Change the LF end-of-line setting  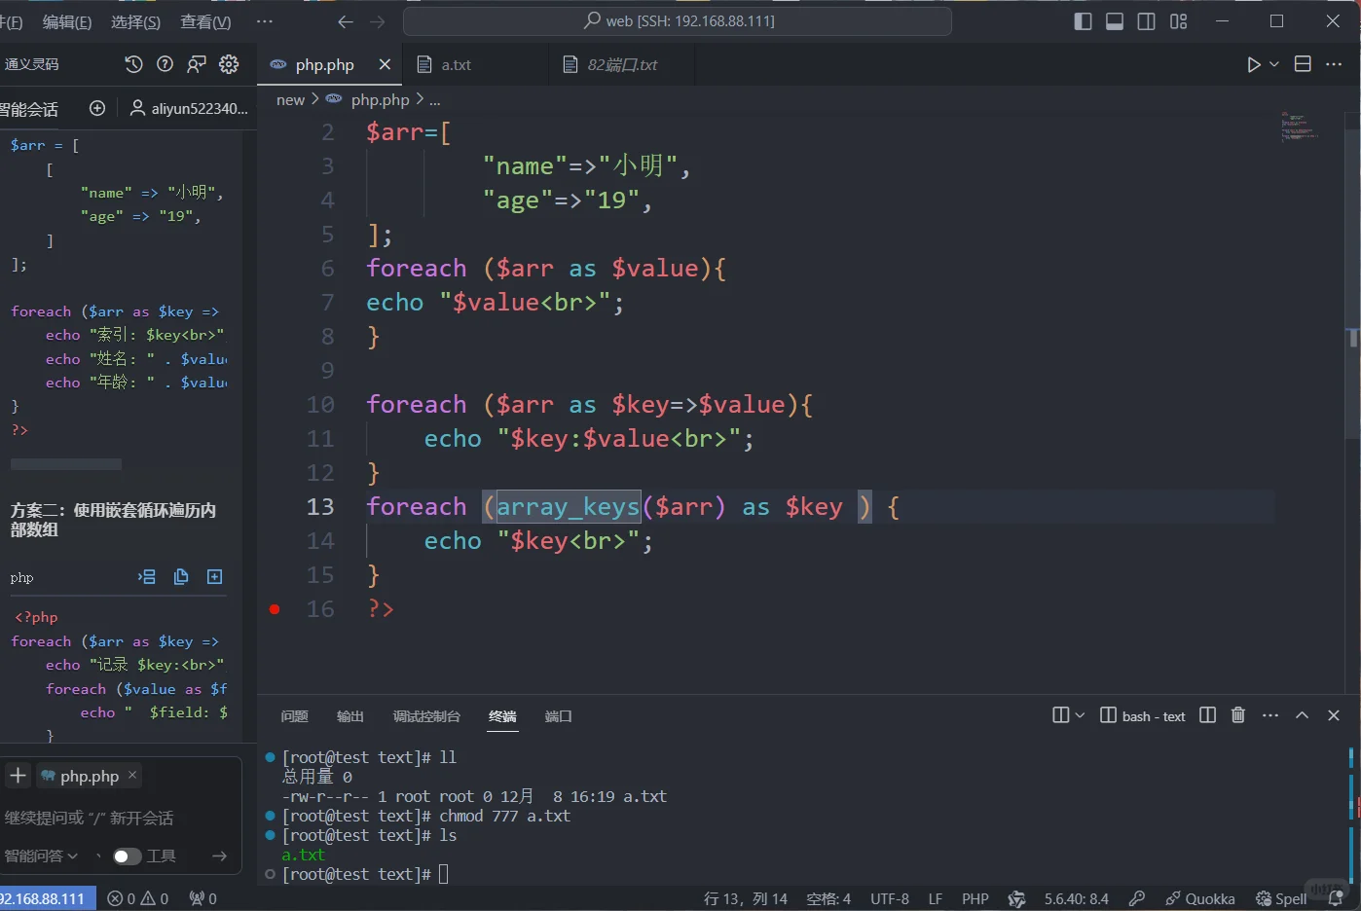pos(936,898)
